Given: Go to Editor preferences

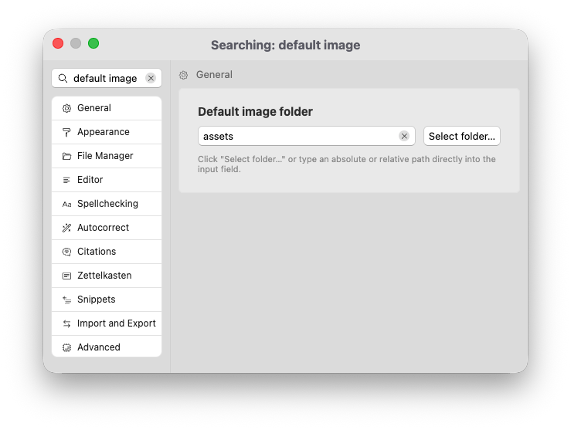Looking at the screenshot, I should pyautogui.click(x=107, y=180).
